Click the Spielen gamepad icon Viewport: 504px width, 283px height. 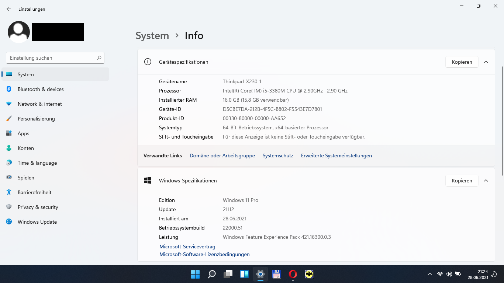pyautogui.click(x=9, y=178)
